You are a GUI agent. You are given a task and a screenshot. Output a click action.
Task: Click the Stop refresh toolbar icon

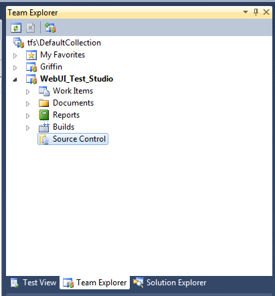(x=31, y=28)
